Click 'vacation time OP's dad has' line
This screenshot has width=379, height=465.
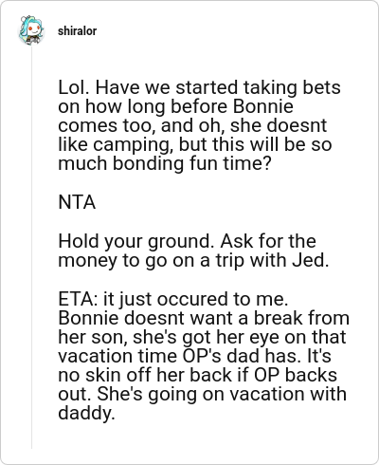coord(194,356)
